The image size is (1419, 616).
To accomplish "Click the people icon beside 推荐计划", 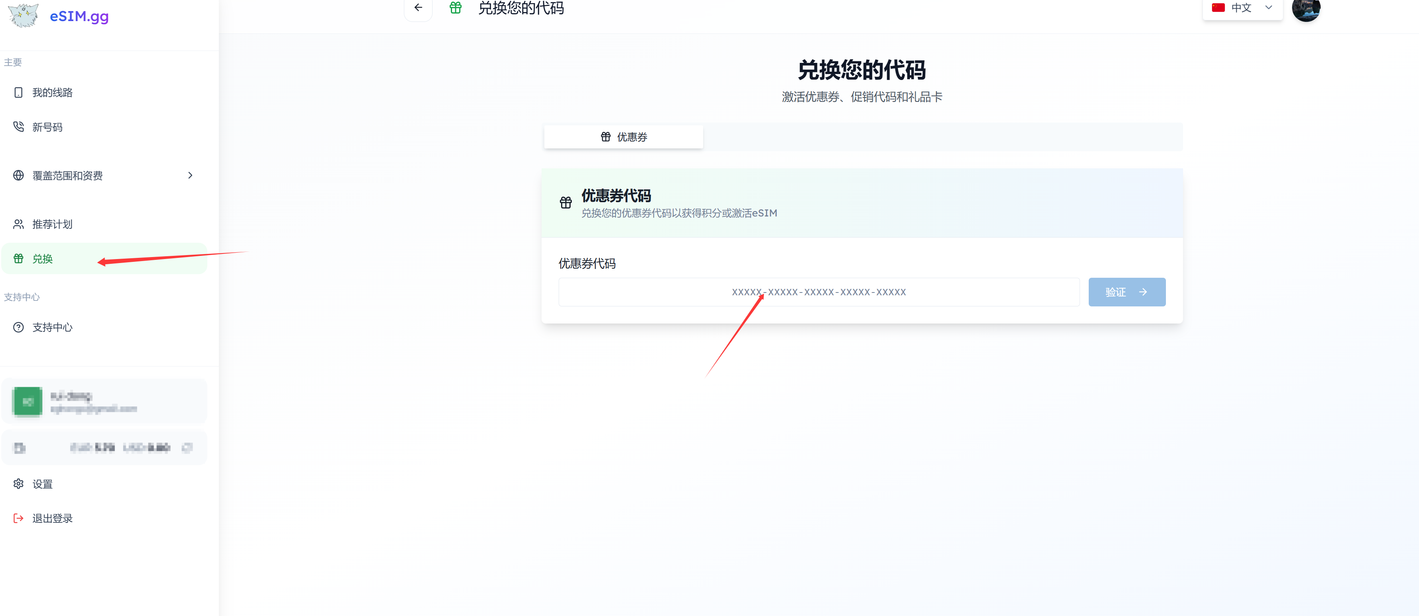I will tap(19, 224).
